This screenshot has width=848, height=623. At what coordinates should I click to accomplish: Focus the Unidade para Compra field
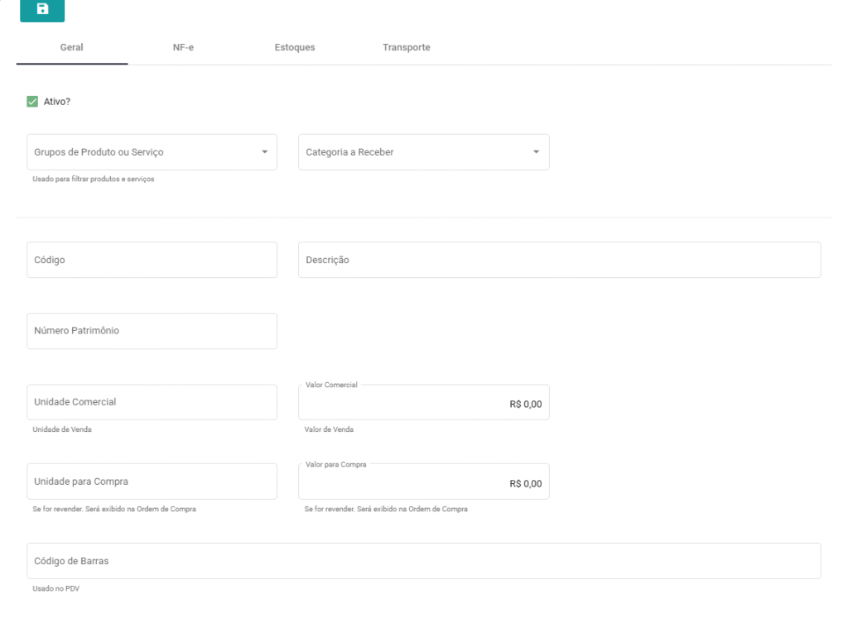pos(152,482)
